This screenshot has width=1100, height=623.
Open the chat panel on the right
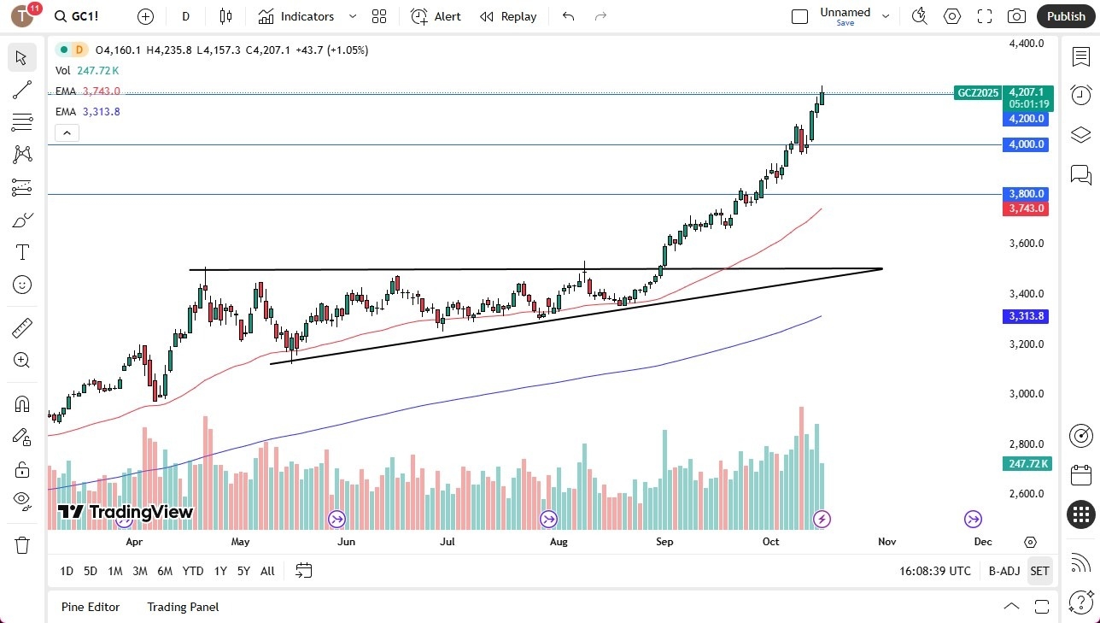(1080, 174)
